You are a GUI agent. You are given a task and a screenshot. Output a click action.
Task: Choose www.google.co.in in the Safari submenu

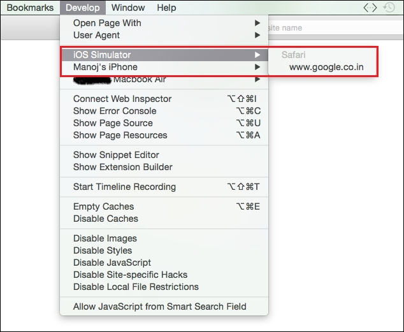click(323, 67)
